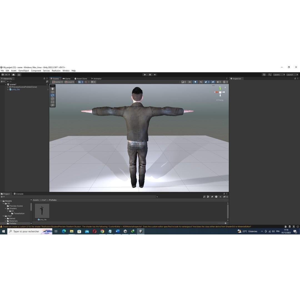
Task: Click the Project panel search field
Action: [x=179, y=197]
